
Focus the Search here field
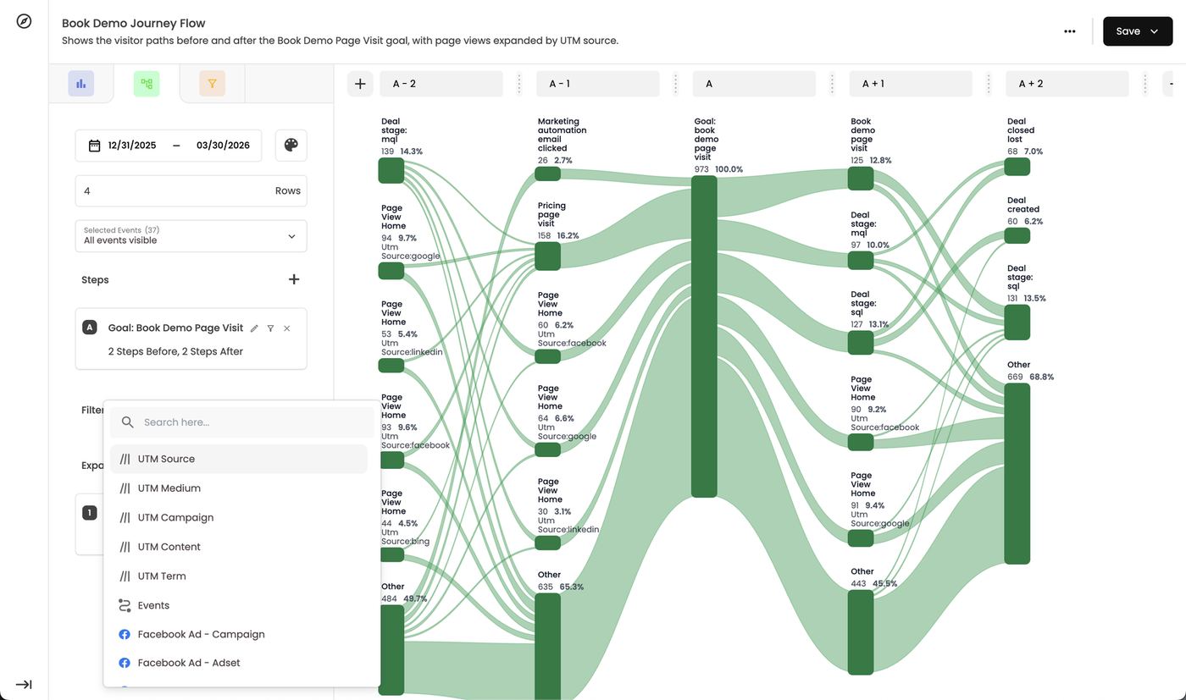242,422
